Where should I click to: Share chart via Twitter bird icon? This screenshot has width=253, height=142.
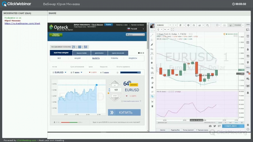[x=215, y=126]
